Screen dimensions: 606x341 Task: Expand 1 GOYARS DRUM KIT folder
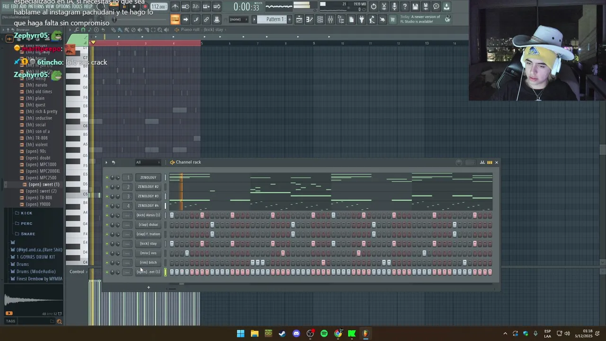coord(36,257)
